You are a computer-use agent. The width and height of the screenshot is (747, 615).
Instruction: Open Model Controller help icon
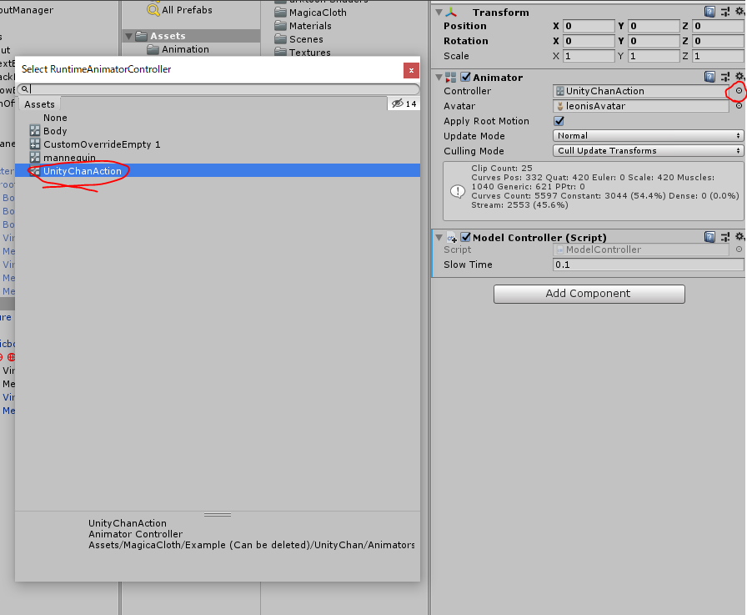(709, 237)
